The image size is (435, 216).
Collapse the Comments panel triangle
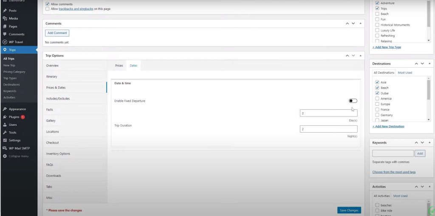(x=360, y=24)
